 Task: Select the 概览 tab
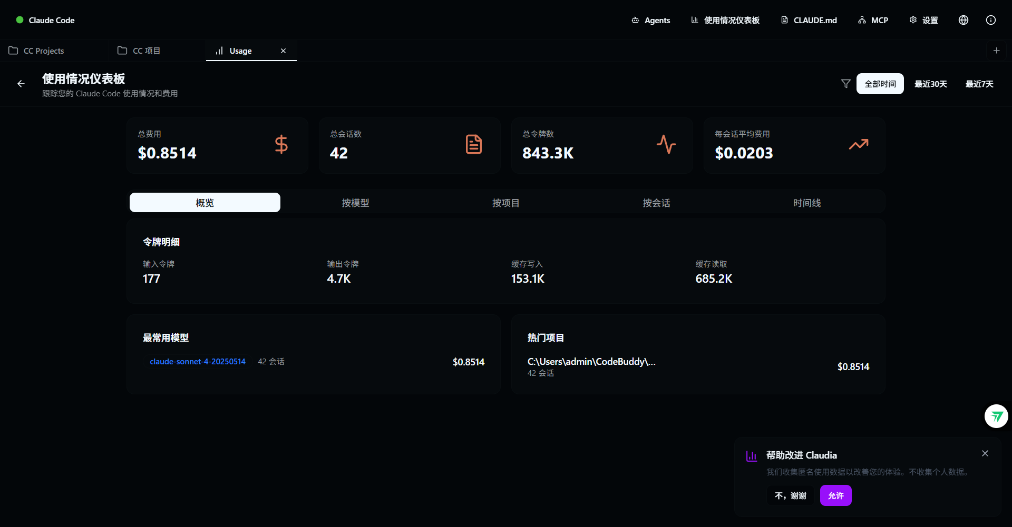(205, 203)
